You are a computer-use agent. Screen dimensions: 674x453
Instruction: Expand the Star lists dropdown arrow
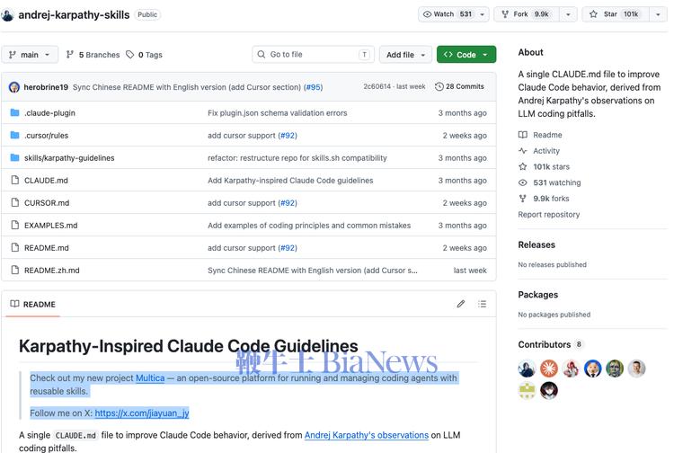[x=658, y=14]
